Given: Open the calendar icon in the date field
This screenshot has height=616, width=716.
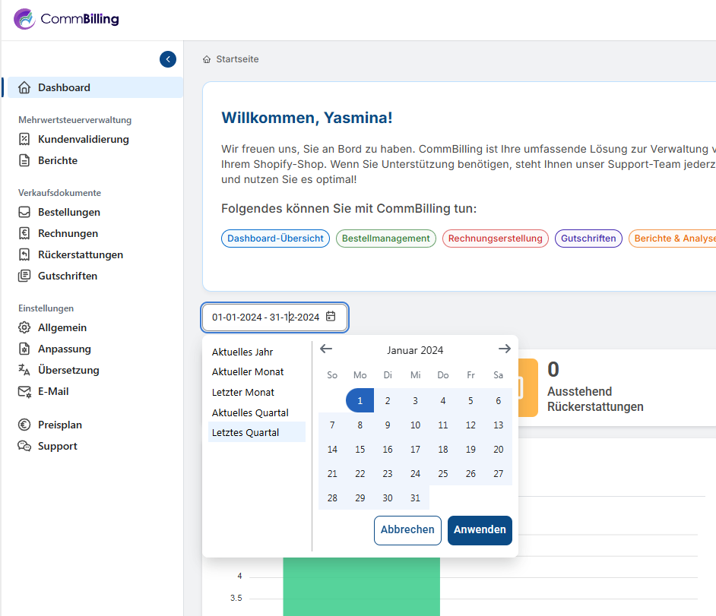Looking at the screenshot, I should click(331, 317).
